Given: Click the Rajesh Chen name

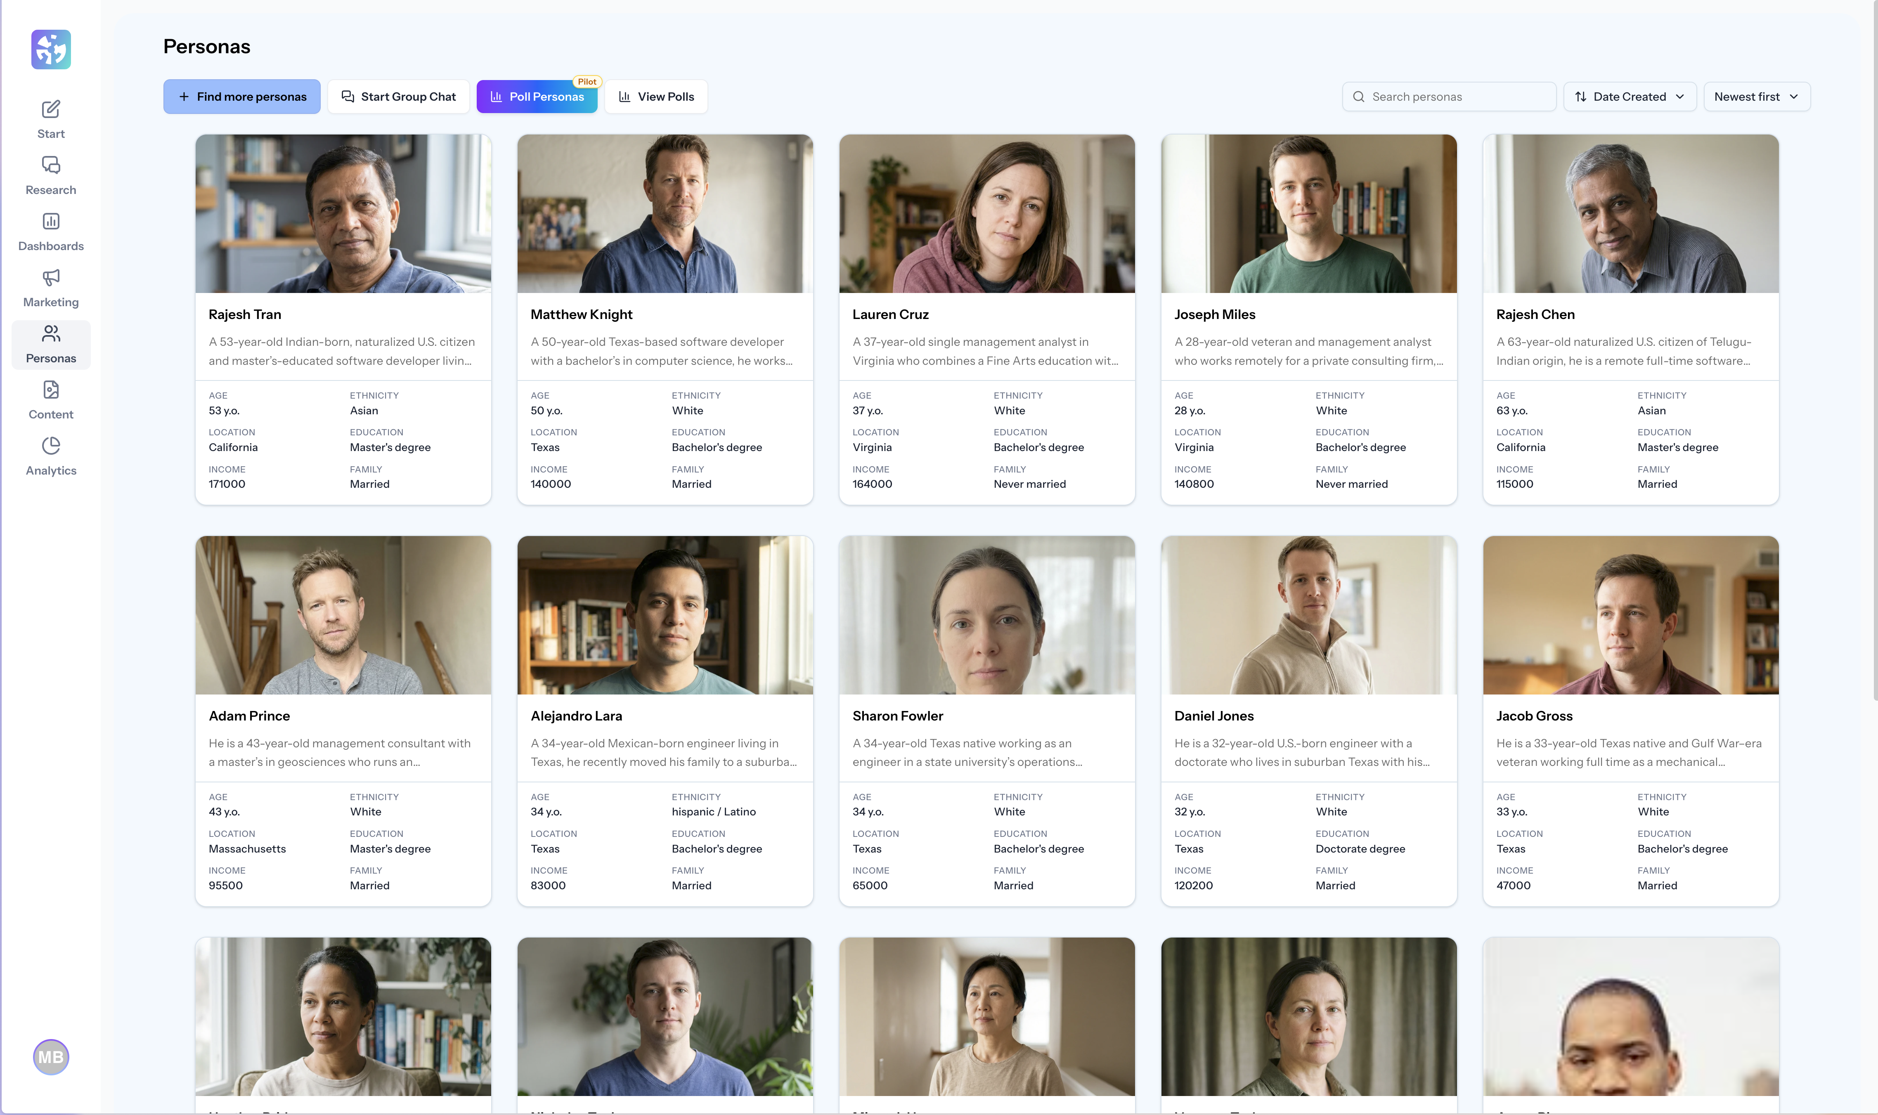Looking at the screenshot, I should click(x=1535, y=315).
